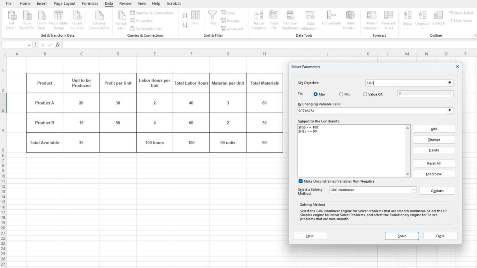Uncheck Make Unconstrained Variables Non-Negative

click(x=300, y=181)
